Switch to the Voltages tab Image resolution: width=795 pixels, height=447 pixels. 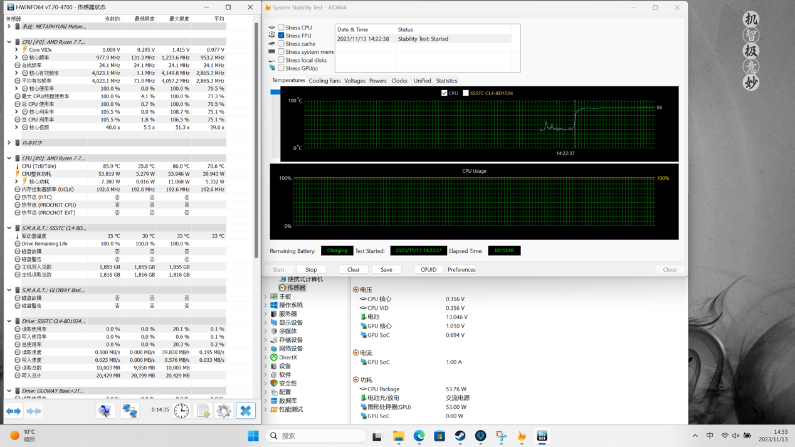pos(355,81)
